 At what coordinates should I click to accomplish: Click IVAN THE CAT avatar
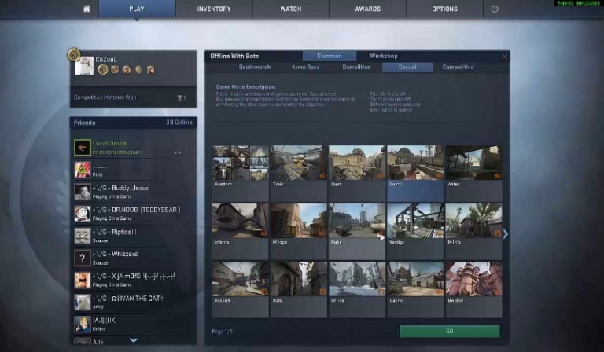[83, 302]
